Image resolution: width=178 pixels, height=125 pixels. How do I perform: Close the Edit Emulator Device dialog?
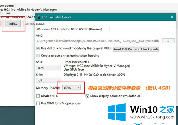coord(172,17)
